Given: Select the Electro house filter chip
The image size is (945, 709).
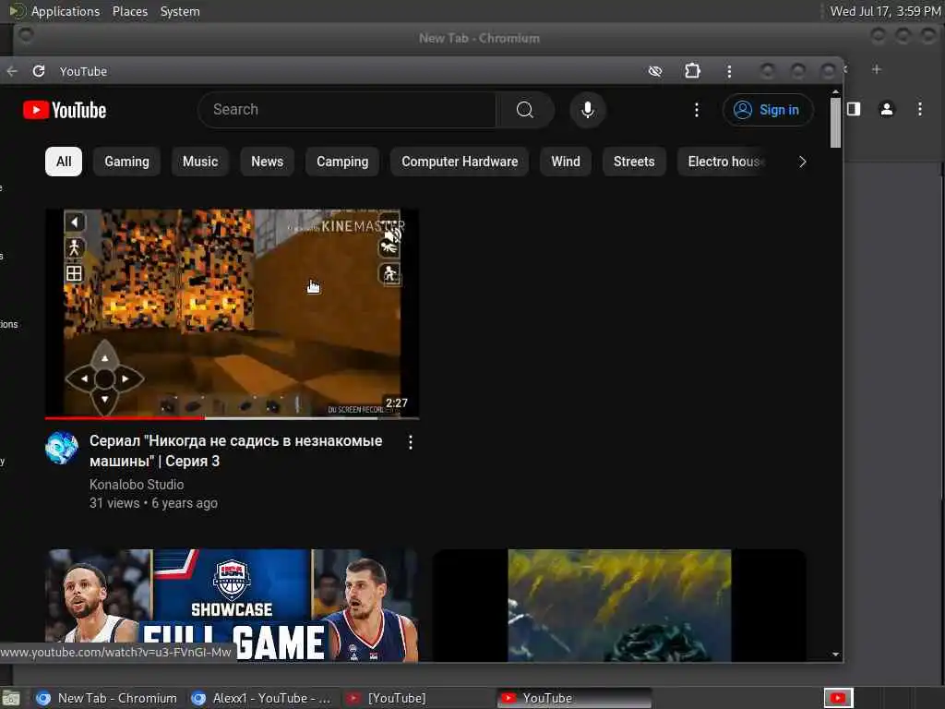Looking at the screenshot, I should pos(724,162).
